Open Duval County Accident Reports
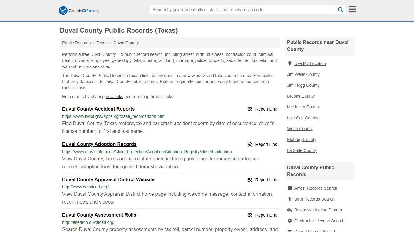This screenshot has height=232, width=414. pyautogui.click(x=98, y=109)
